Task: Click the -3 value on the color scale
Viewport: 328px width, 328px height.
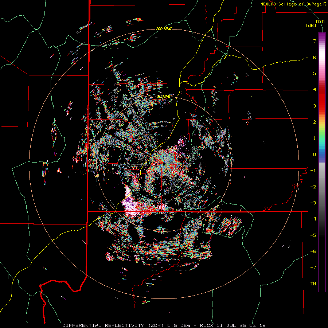Action: click(x=313, y=203)
